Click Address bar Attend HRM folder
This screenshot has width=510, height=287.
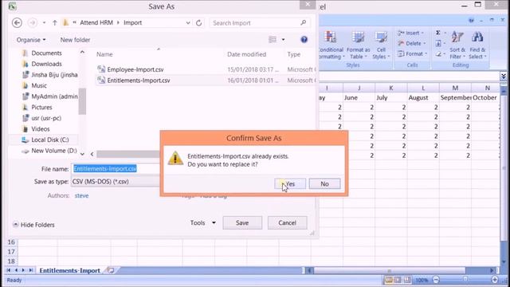coord(96,22)
